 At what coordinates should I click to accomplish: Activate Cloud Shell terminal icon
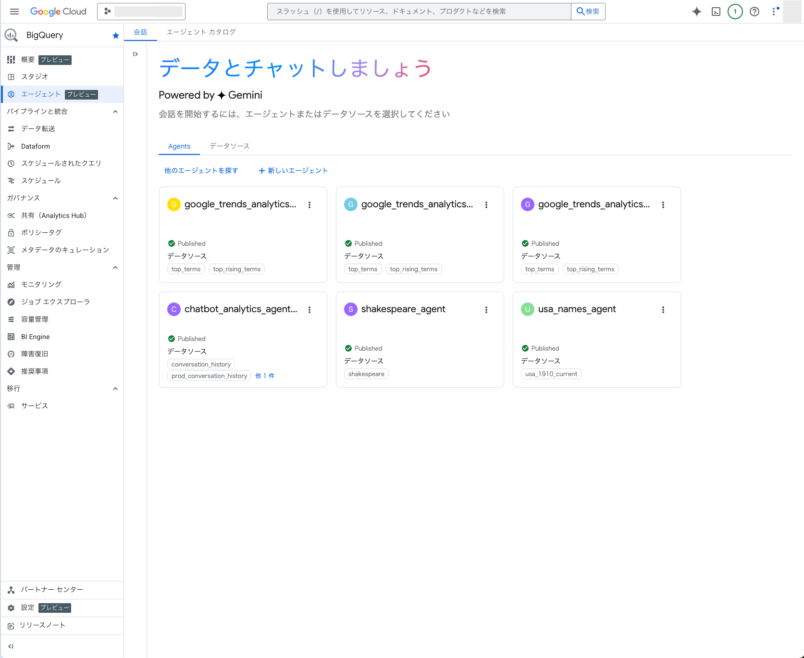pos(716,12)
